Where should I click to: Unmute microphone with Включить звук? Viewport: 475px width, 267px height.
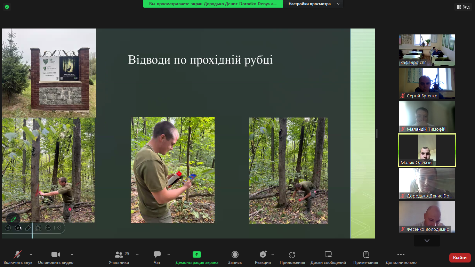pos(18,257)
